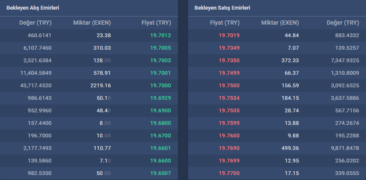Pick buy amount 2219.16

coord(101,86)
